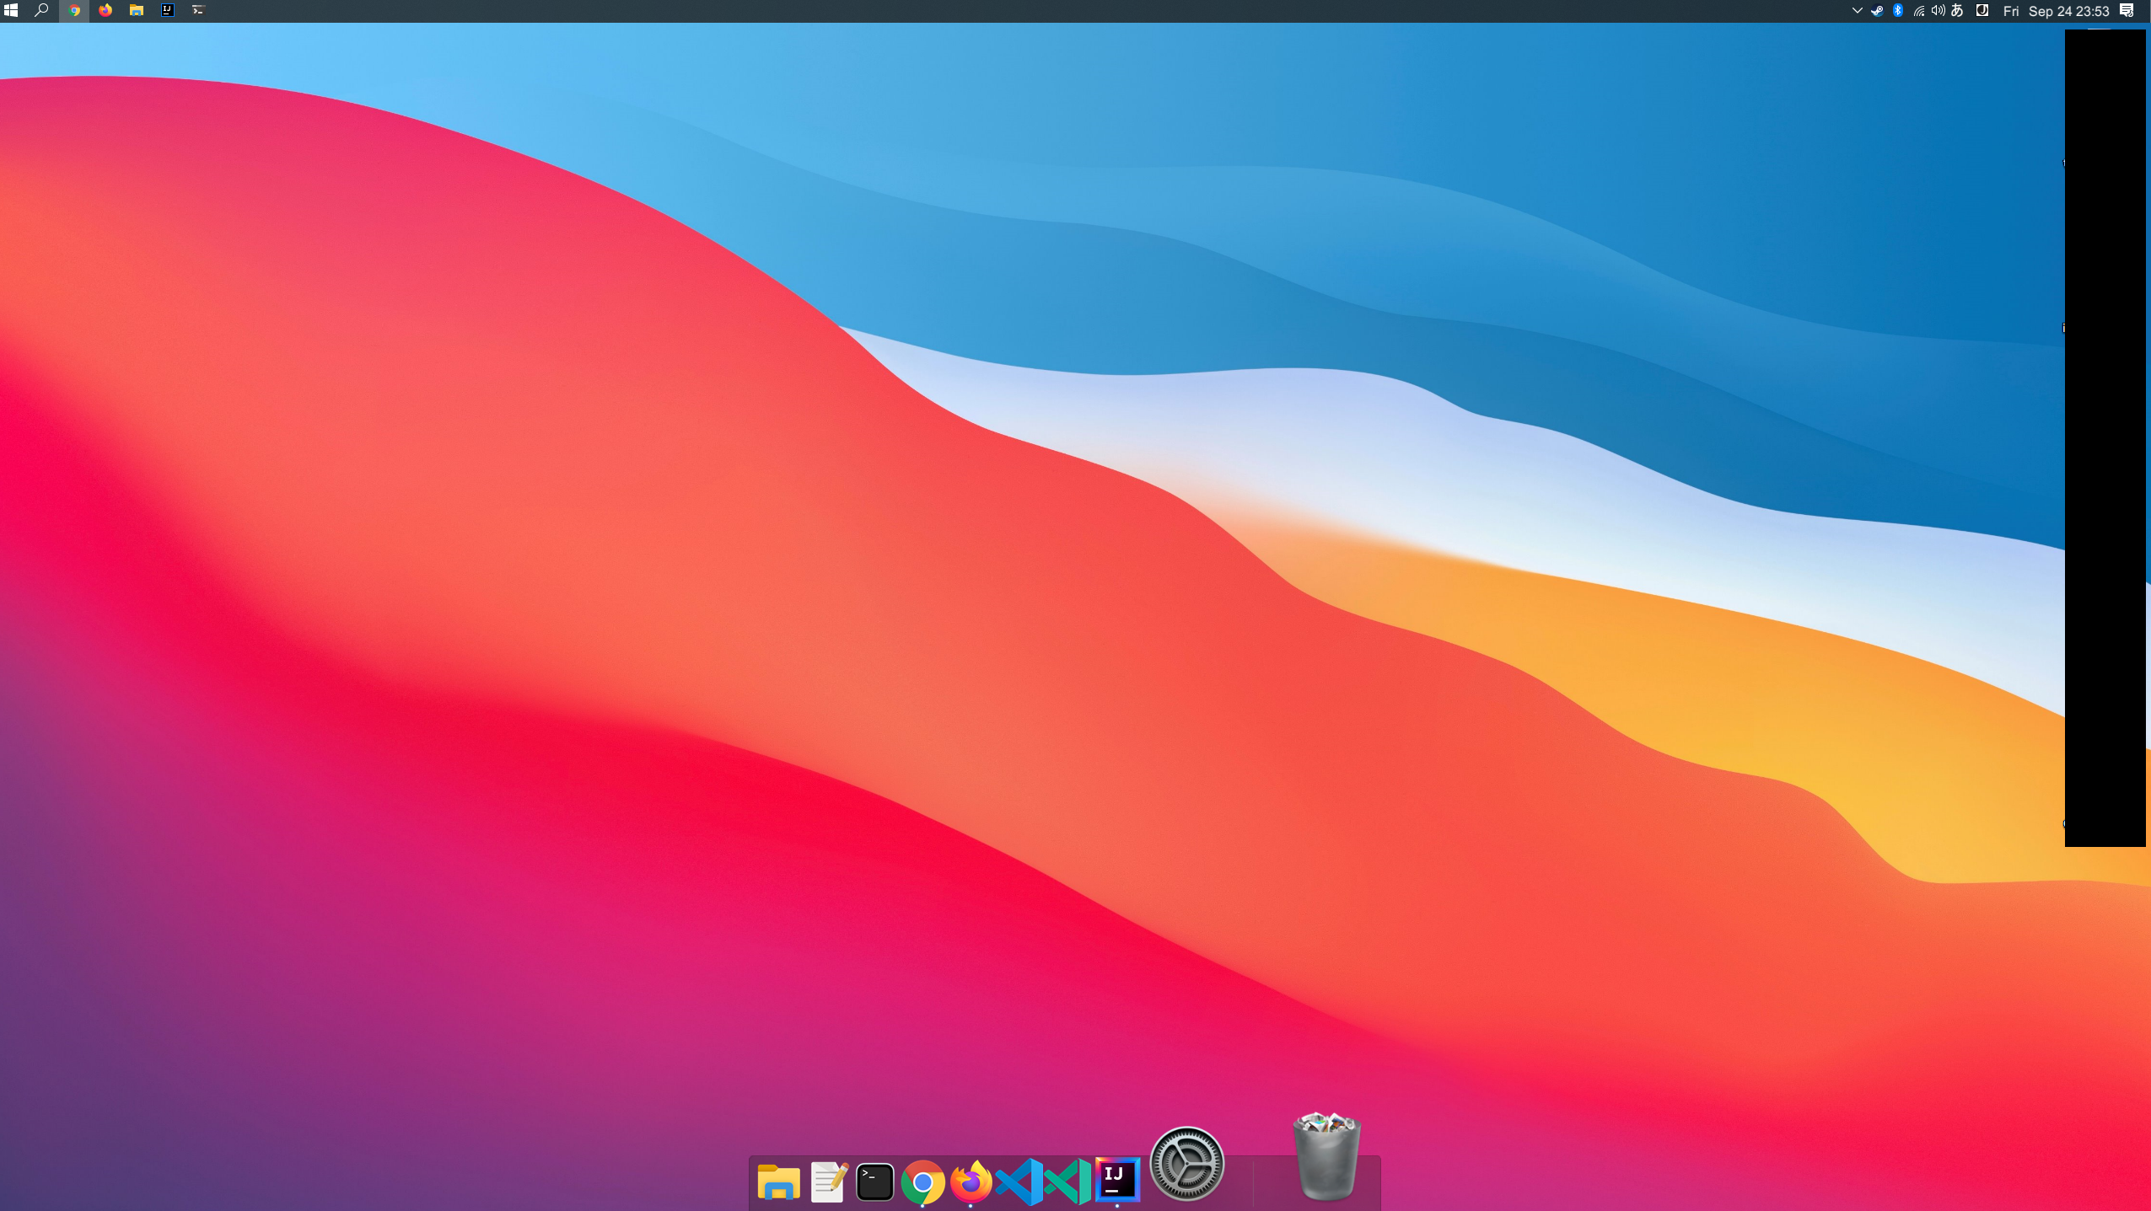Click the clock showing Fri Sep 24 23:53
Viewport: 2151px width, 1211px height.
(x=2057, y=11)
